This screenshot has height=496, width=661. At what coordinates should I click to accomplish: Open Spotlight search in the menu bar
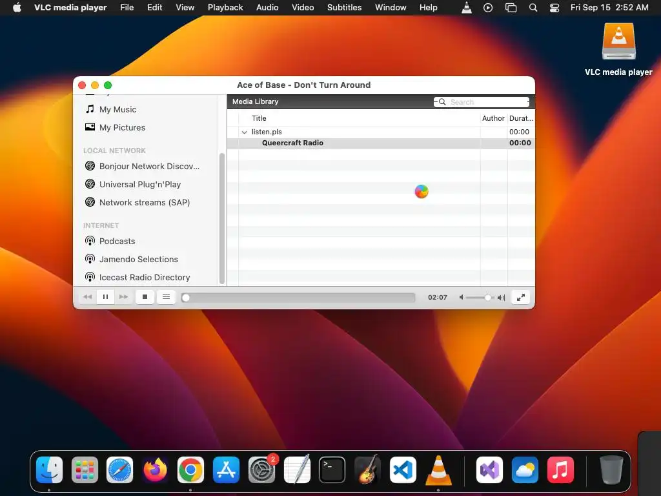pos(533,7)
